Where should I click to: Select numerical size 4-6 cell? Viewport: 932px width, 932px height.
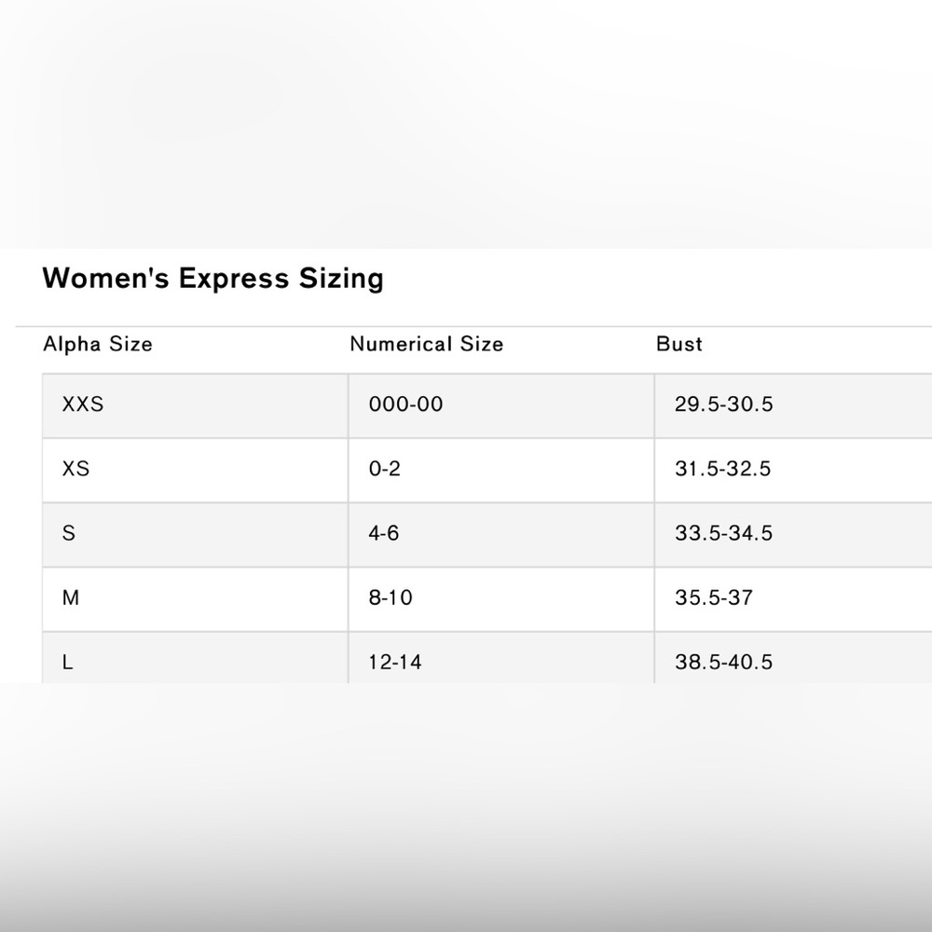(501, 534)
